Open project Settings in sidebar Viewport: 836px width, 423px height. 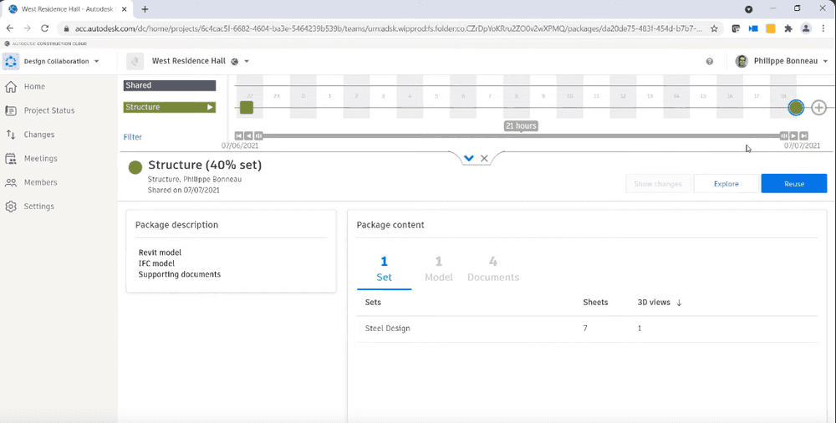pyautogui.click(x=38, y=206)
